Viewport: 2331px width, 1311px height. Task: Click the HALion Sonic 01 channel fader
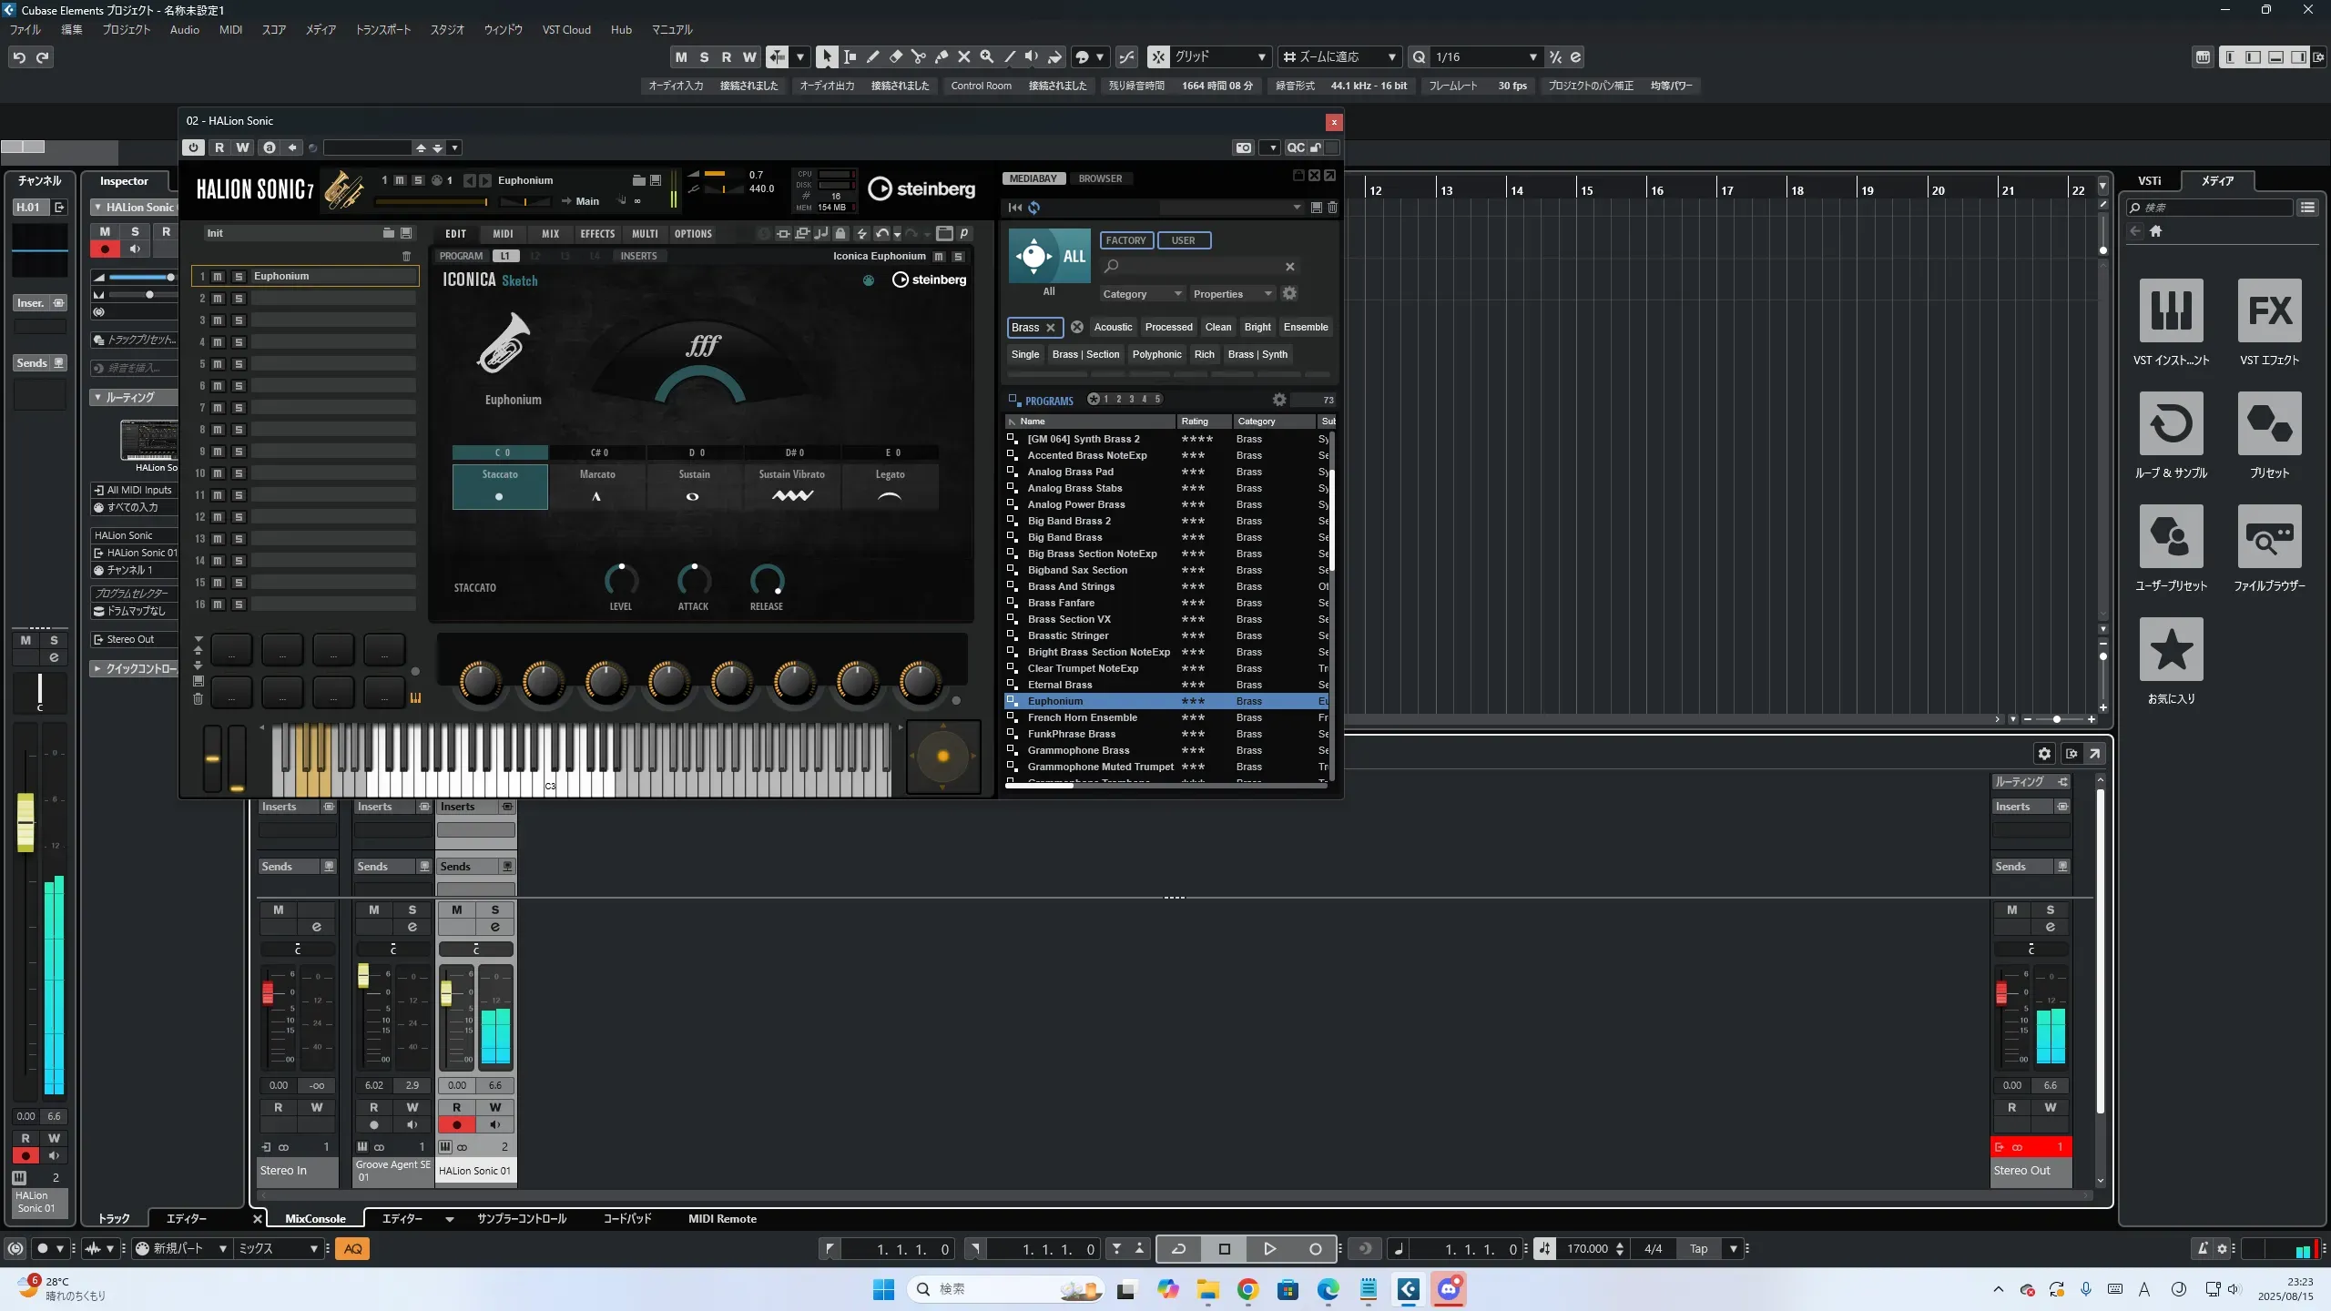446,992
